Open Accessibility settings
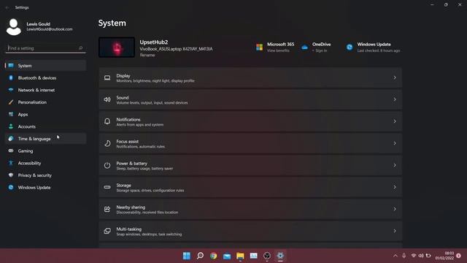 point(45,163)
